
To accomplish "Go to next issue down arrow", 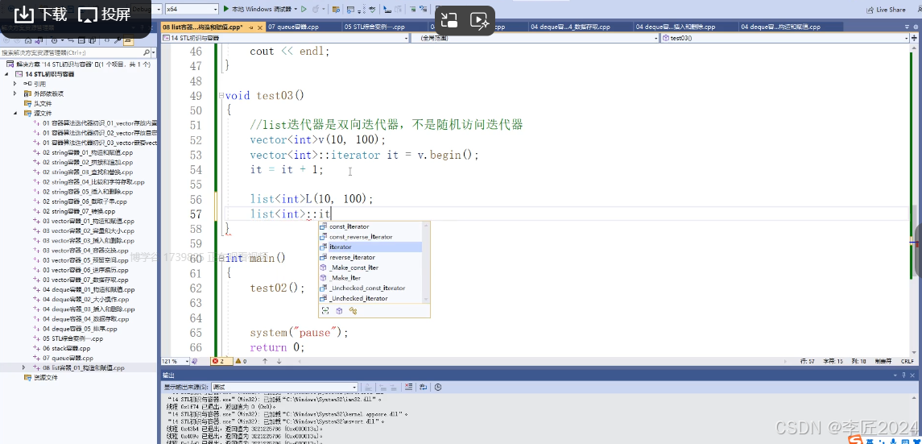I will (x=279, y=361).
